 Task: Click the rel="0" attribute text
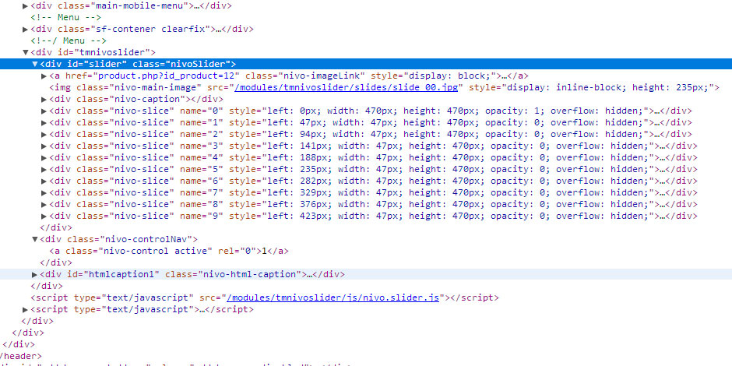[238, 251]
